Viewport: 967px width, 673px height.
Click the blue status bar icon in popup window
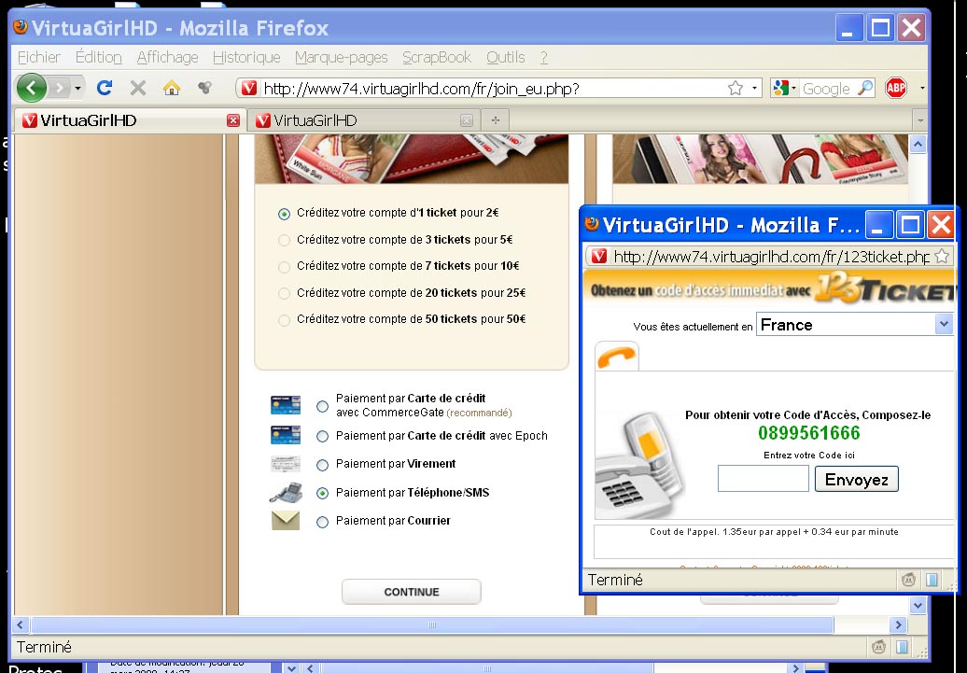pyautogui.click(x=932, y=580)
